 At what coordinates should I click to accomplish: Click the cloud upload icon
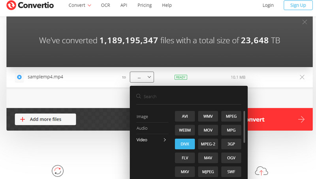[261, 171]
